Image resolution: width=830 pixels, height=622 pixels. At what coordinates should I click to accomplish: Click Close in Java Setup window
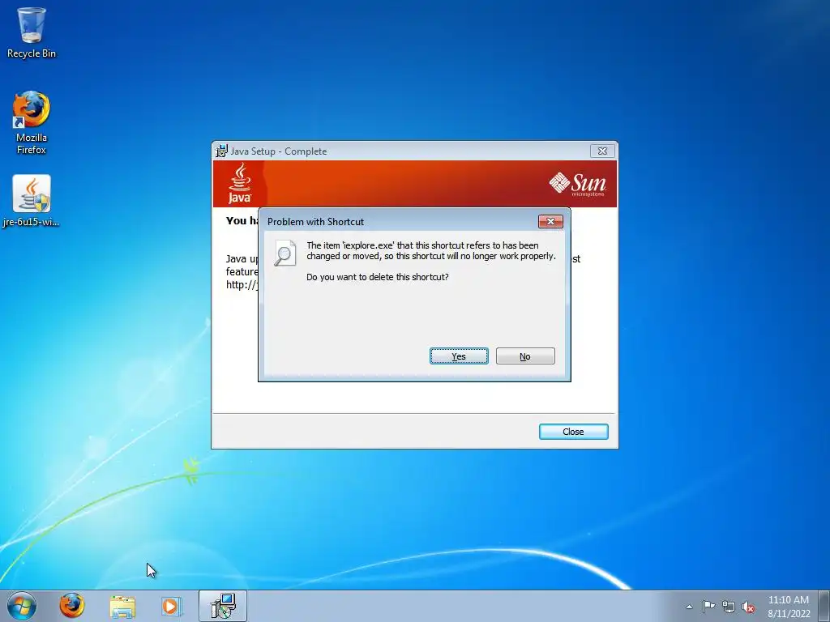573,432
